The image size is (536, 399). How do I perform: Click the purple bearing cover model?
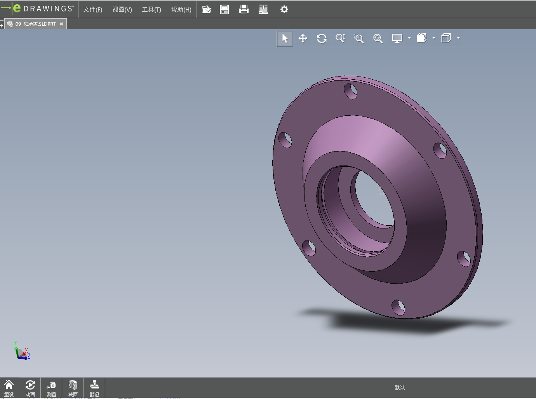(378, 197)
